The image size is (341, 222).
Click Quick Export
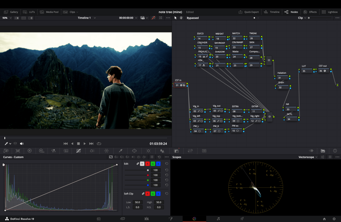(x=249, y=12)
